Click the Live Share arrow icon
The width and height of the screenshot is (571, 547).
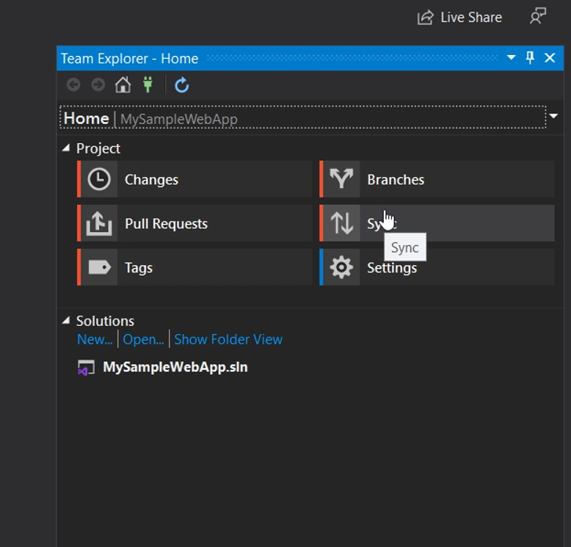pos(425,18)
